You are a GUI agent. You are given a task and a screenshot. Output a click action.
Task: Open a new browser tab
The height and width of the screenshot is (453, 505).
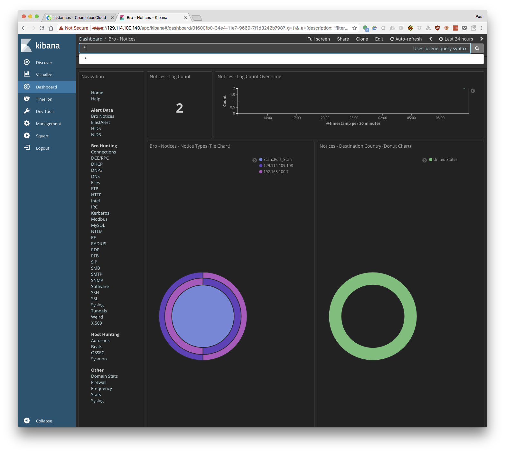click(197, 18)
